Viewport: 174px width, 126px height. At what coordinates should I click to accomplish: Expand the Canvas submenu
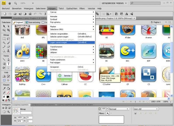tap(71, 12)
